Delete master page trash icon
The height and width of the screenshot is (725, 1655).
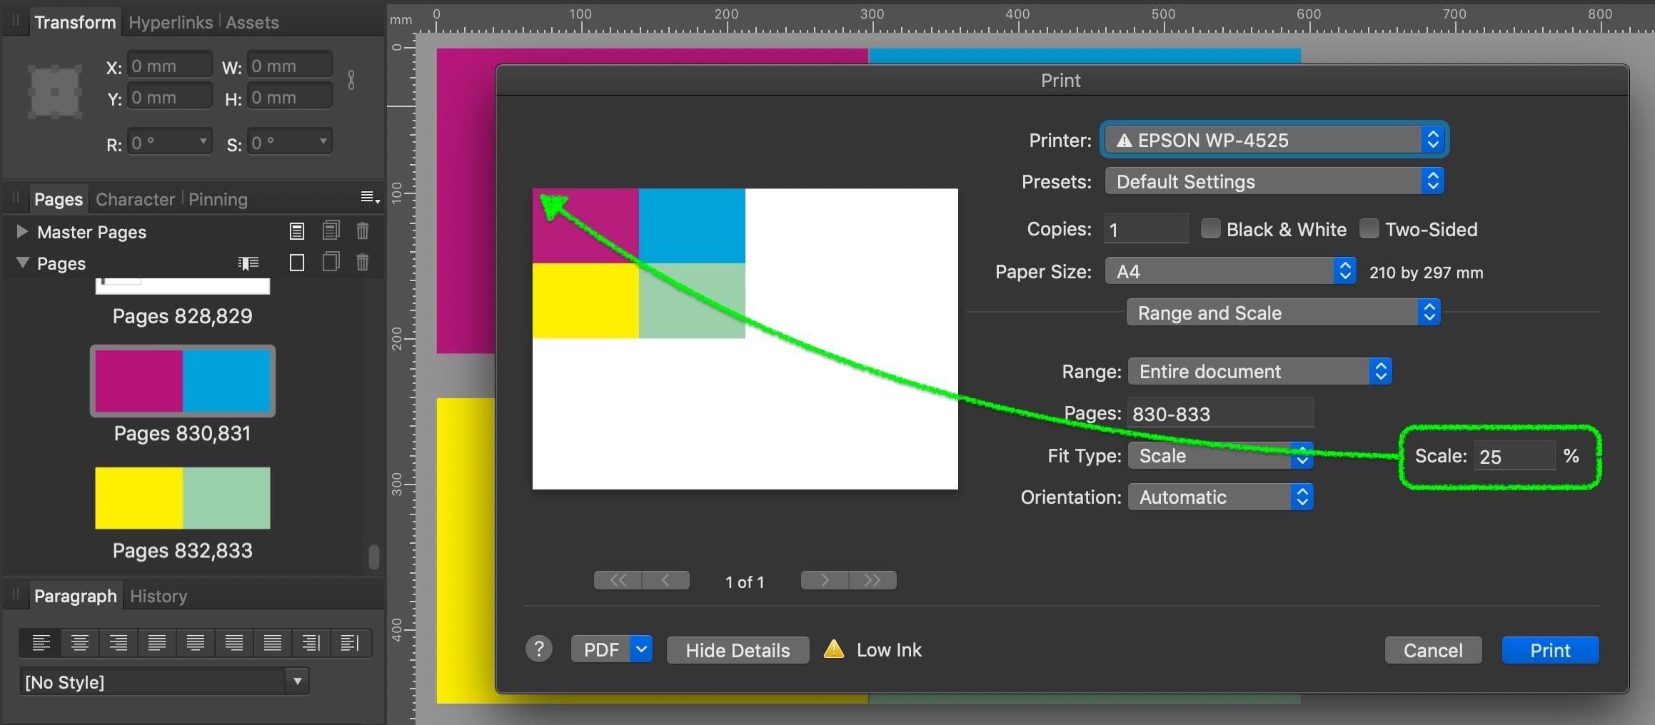[363, 231]
